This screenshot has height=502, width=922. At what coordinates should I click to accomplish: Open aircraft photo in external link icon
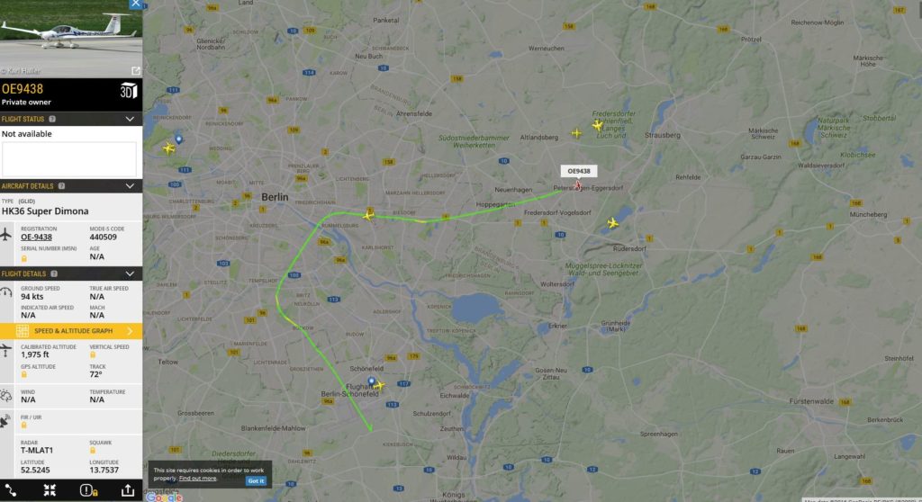click(x=136, y=70)
